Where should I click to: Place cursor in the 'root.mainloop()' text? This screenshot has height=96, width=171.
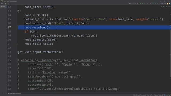tap(37, 27)
